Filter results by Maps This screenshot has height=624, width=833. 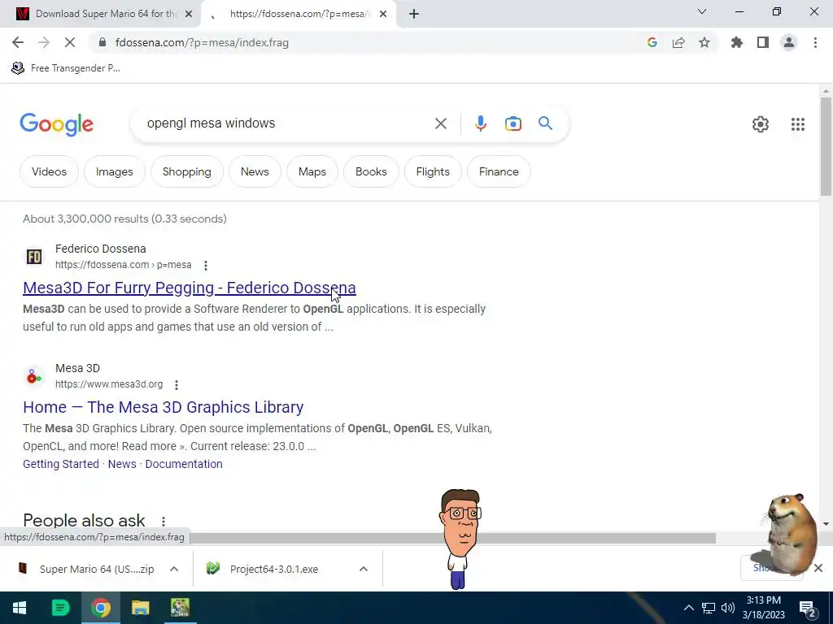[312, 171]
